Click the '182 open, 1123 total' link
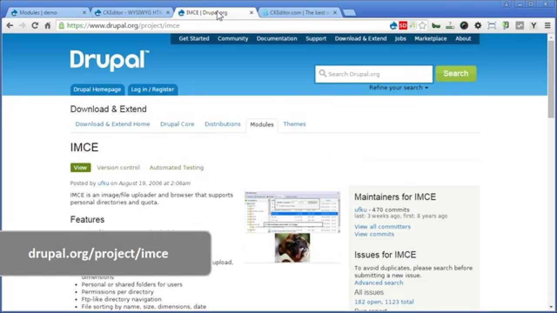Screen dimensions: 557x313 384,302
